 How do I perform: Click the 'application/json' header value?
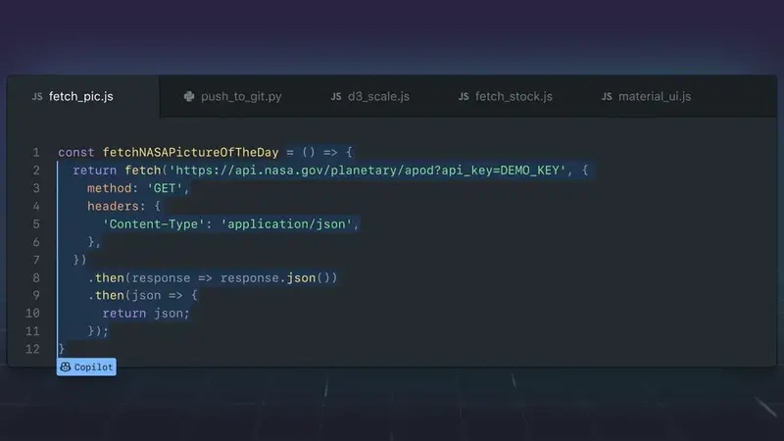pyautogui.click(x=290, y=224)
